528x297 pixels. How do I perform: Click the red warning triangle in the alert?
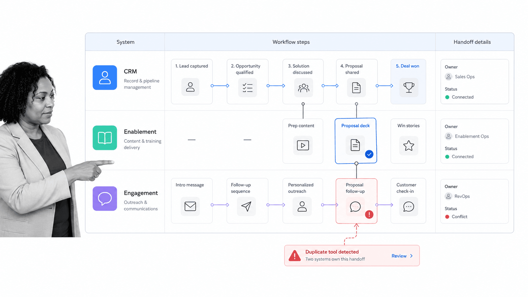point(295,256)
